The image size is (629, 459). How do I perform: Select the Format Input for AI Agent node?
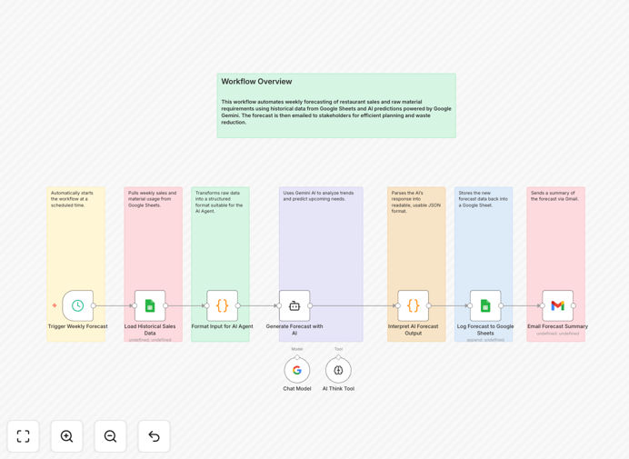click(x=222, y=305)
